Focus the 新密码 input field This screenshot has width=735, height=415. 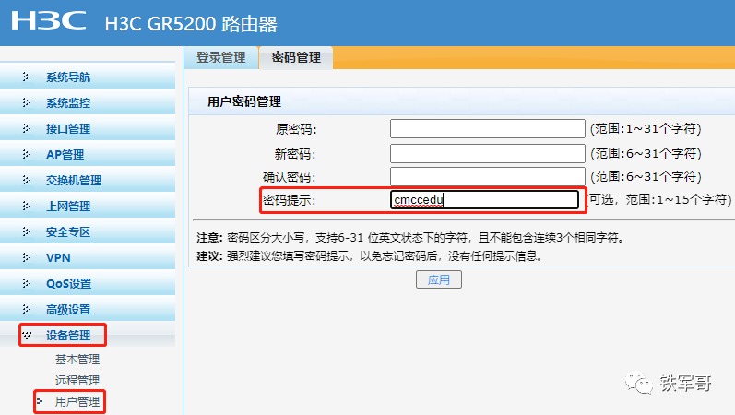[x=488, y=153]
